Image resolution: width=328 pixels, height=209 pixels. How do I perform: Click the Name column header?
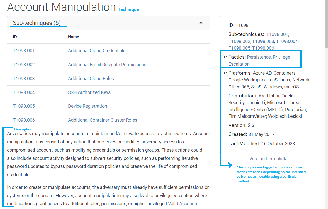[74, 37]
